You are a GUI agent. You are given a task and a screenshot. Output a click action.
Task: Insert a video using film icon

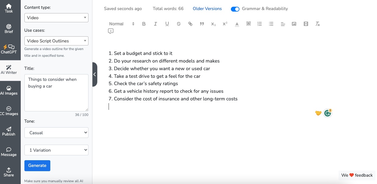(x=306, y=24)
